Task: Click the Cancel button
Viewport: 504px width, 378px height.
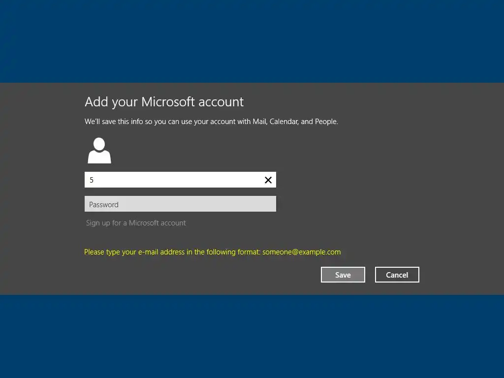Action: (x=397, y=275)
